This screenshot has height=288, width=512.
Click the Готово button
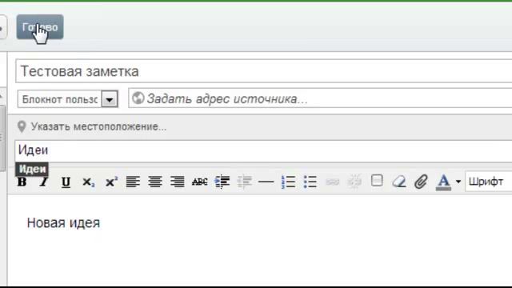(40, 26)
